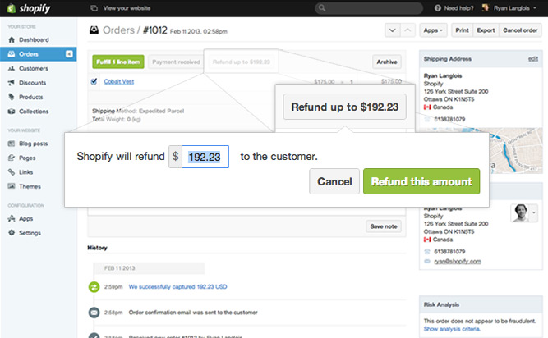This screenshot has height=338, width=548.
Task: Click the top search field
Action: (x=369, y=8)
